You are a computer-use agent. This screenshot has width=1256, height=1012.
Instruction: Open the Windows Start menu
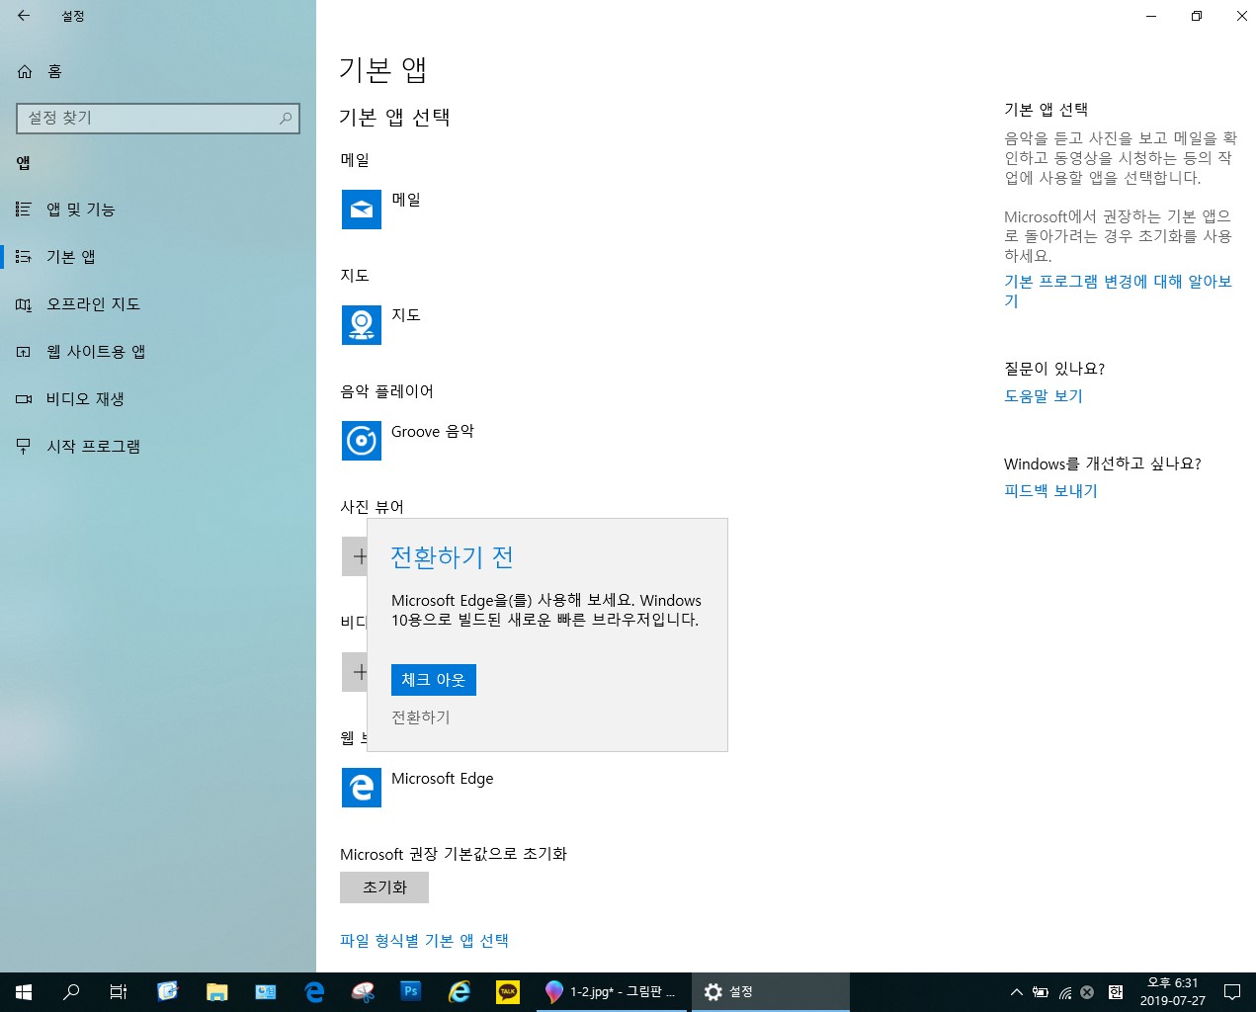24,992
